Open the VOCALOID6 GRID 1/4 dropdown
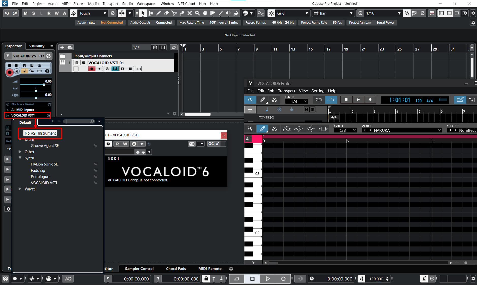477x285 pixels. [x=296, y=101]
